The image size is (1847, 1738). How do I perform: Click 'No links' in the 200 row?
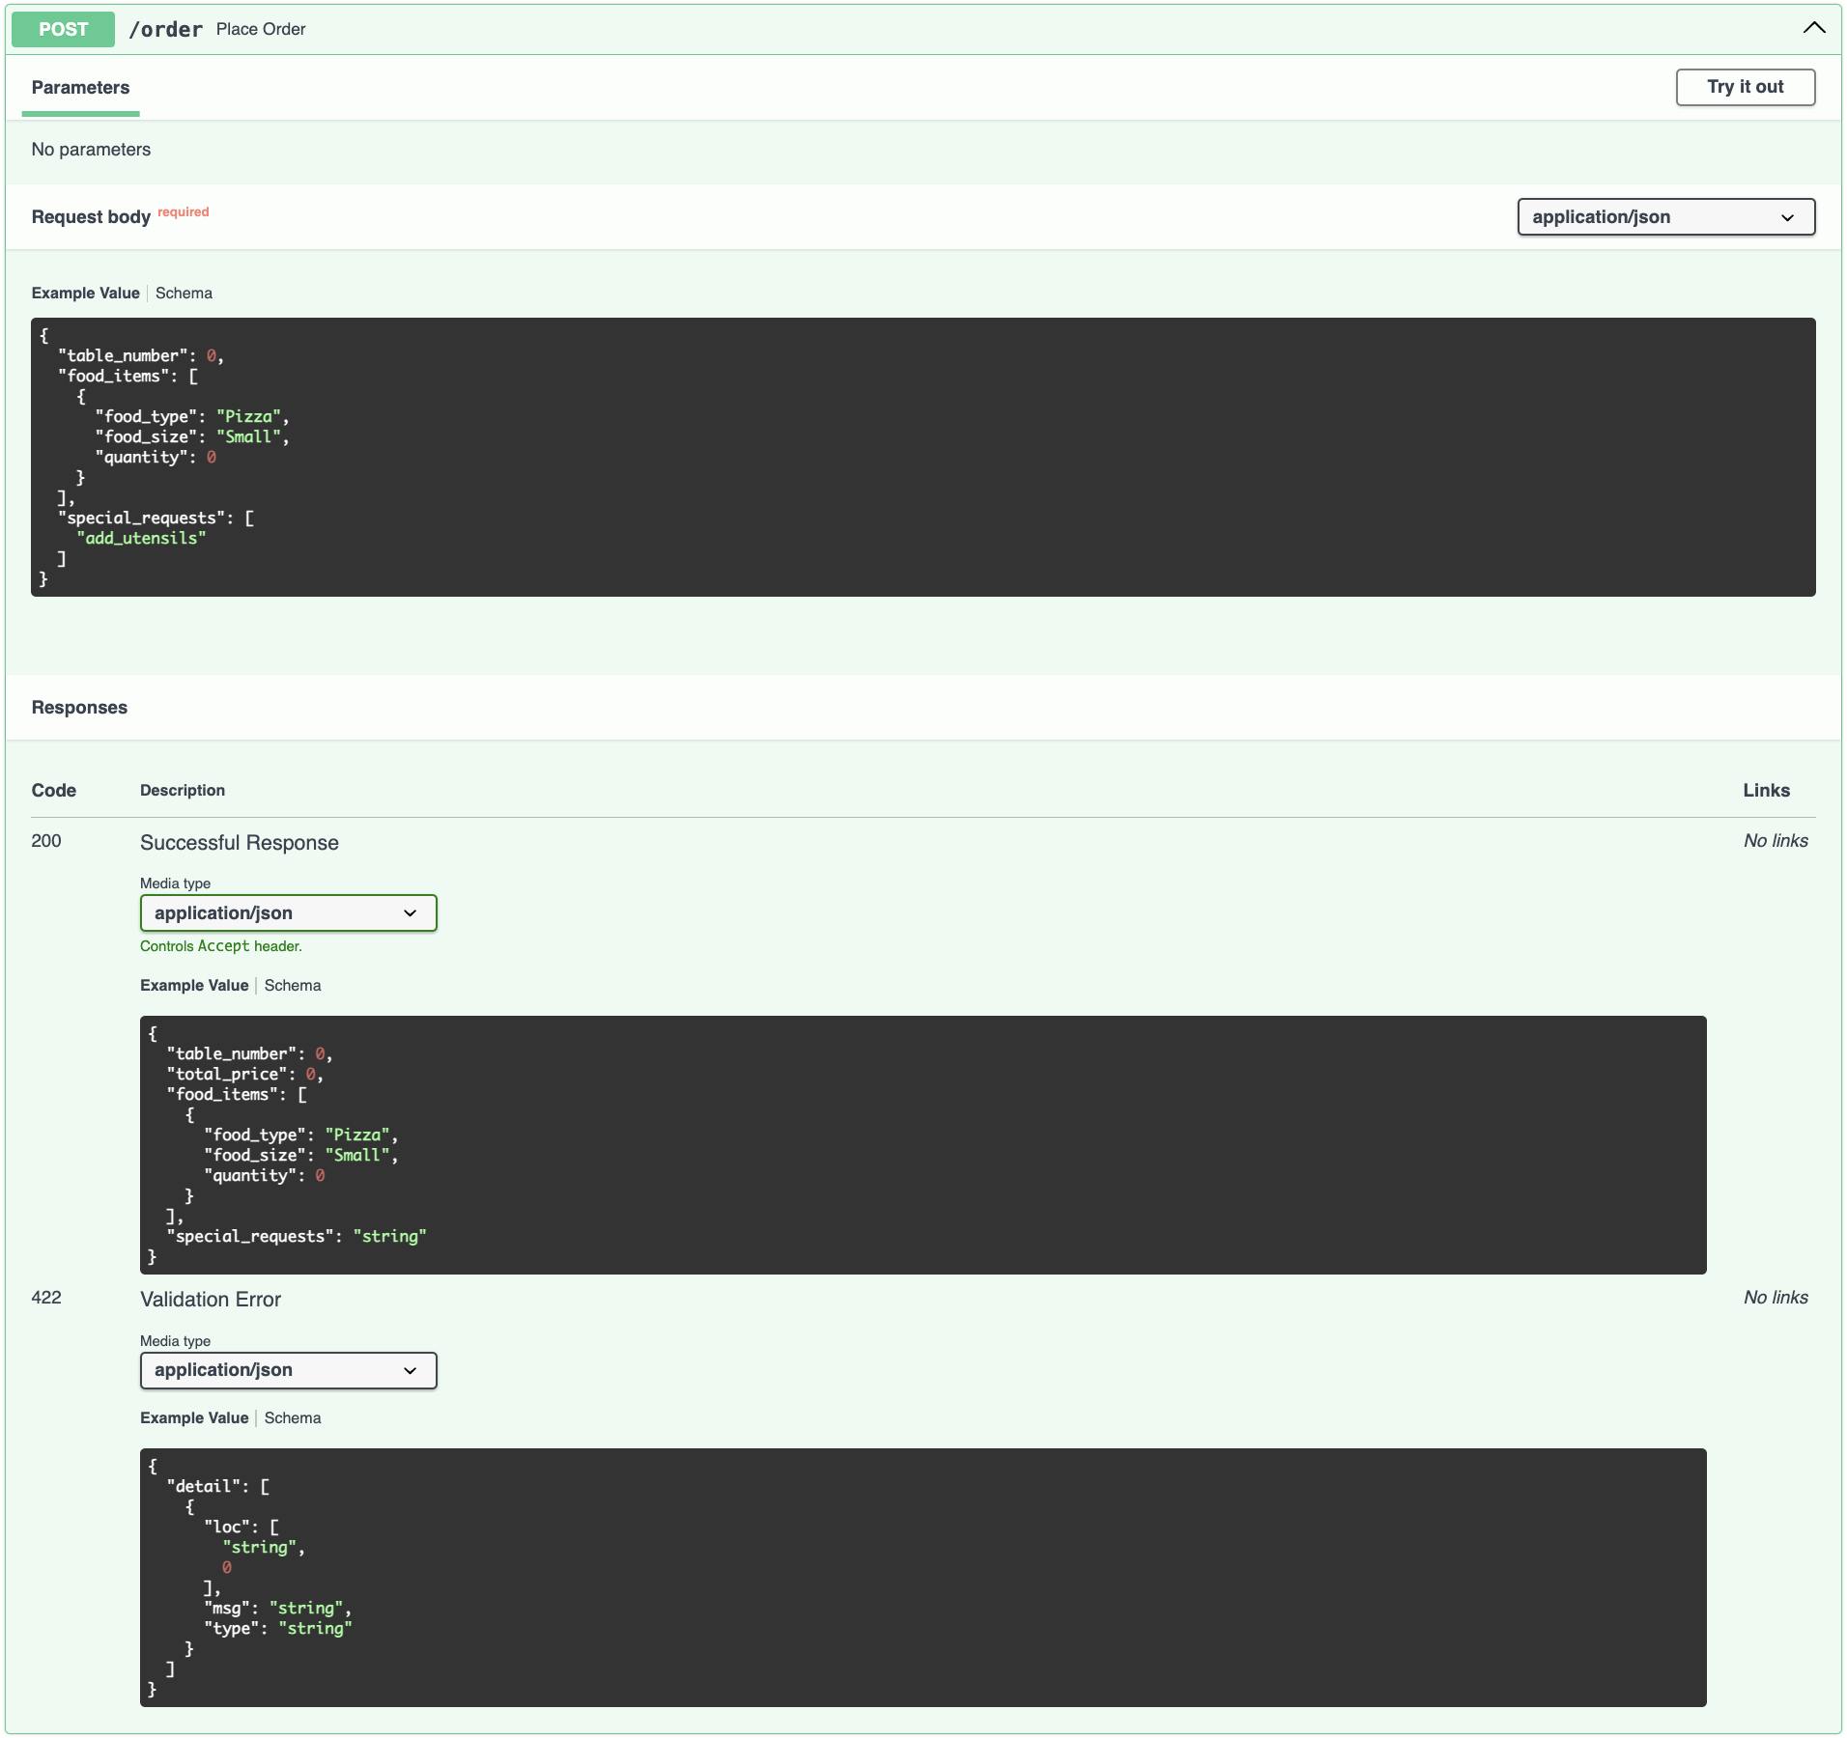click(1776, 841)
